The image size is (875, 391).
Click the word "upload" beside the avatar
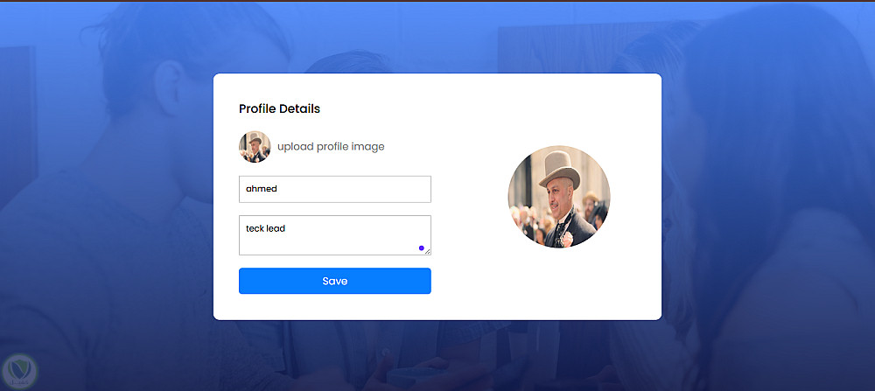pos(295,147)
